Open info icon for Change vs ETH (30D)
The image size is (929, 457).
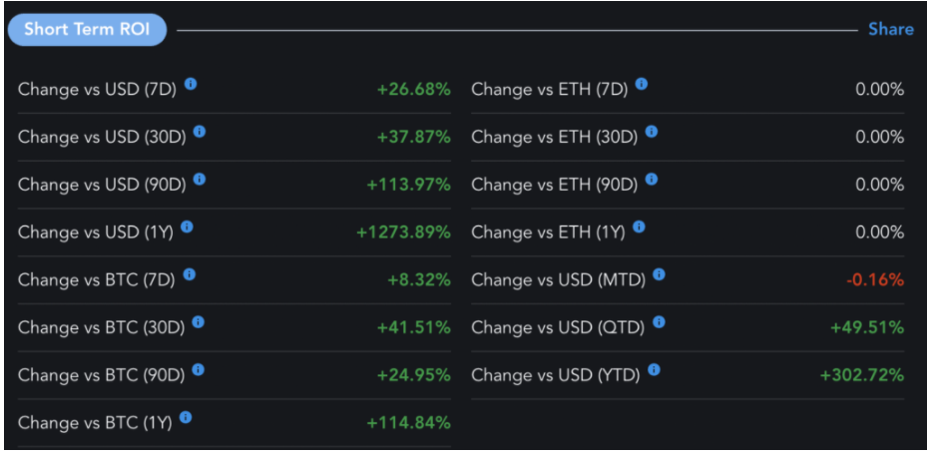click(x=652, y=132)
